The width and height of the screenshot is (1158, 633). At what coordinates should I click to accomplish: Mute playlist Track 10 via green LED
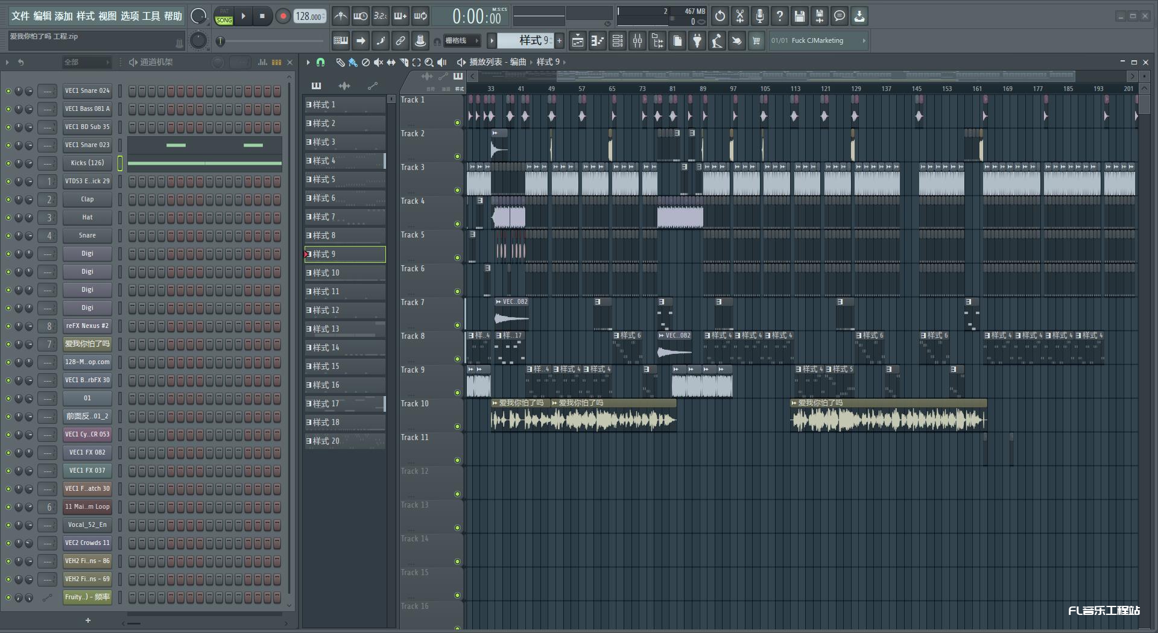457,427
